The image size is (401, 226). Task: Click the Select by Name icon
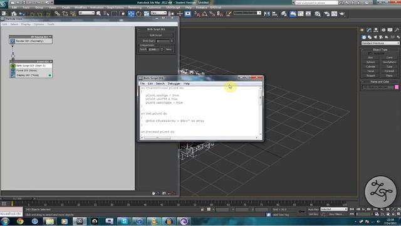99,14
